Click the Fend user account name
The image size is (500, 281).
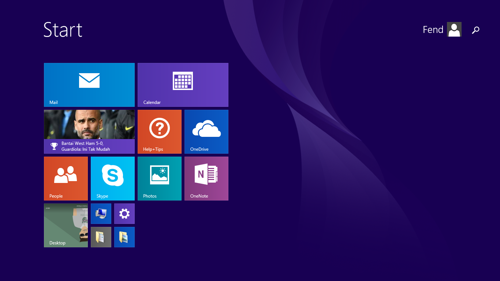(433, 29)
